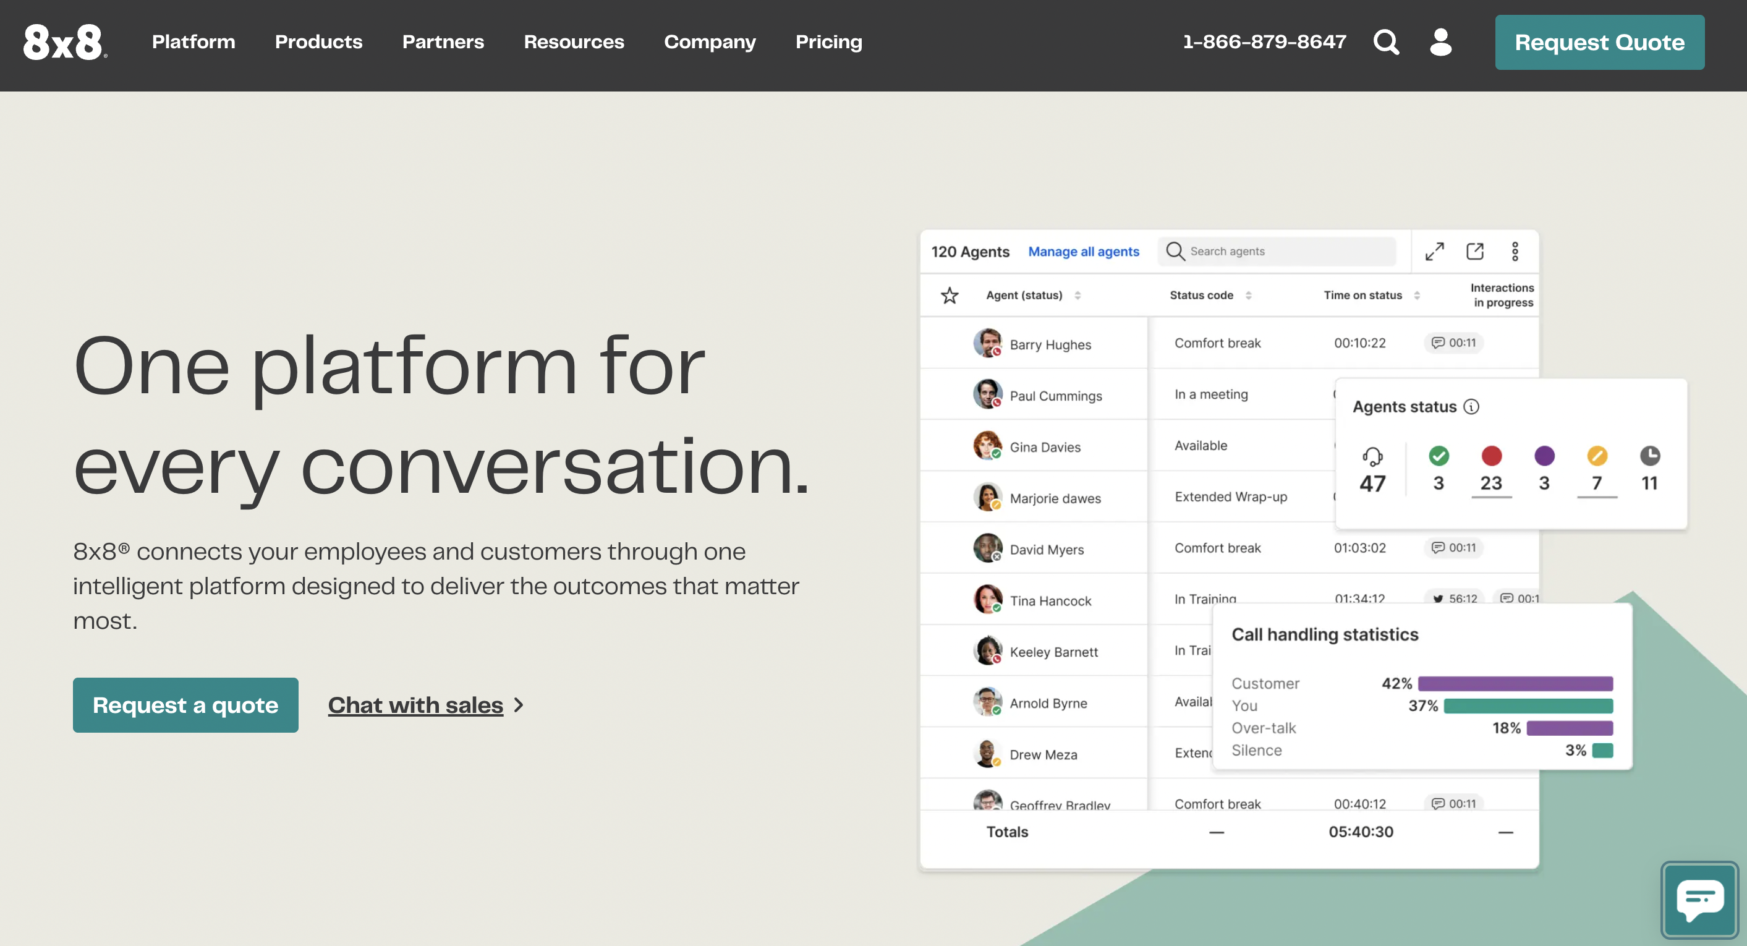Sort by Agent (status) column arrows
The image size is (1747, 946).
tap(1078, 296)
